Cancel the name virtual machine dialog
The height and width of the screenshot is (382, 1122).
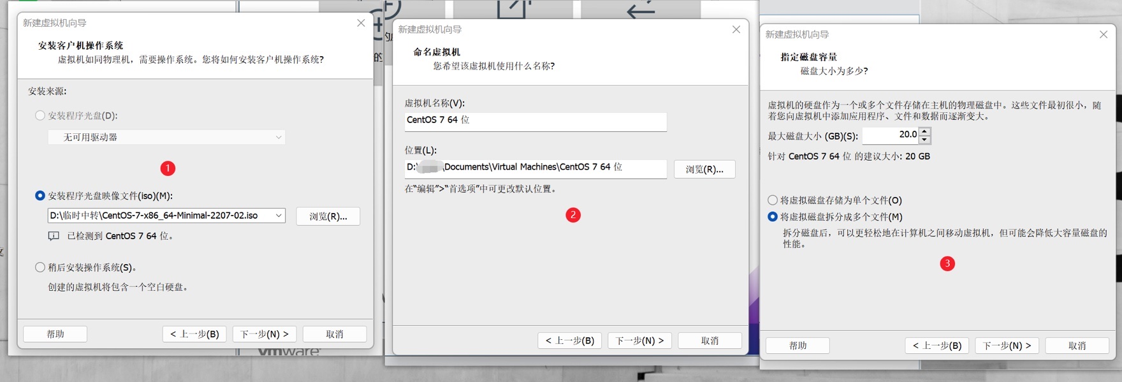tap(710, 341)
